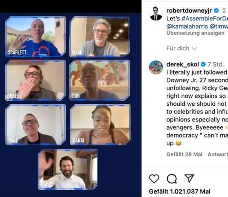
Task: Open the derek_skol username link
Action: tap(183, 64)
